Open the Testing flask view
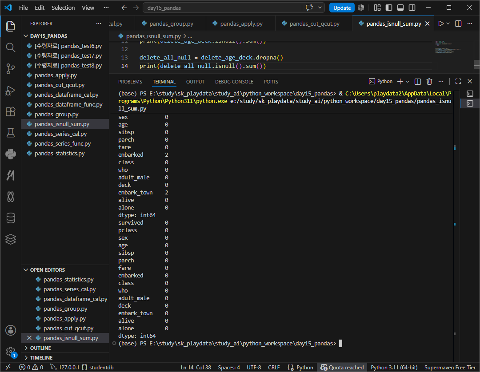This screenshot has height=372, width=480. point(10,133)
